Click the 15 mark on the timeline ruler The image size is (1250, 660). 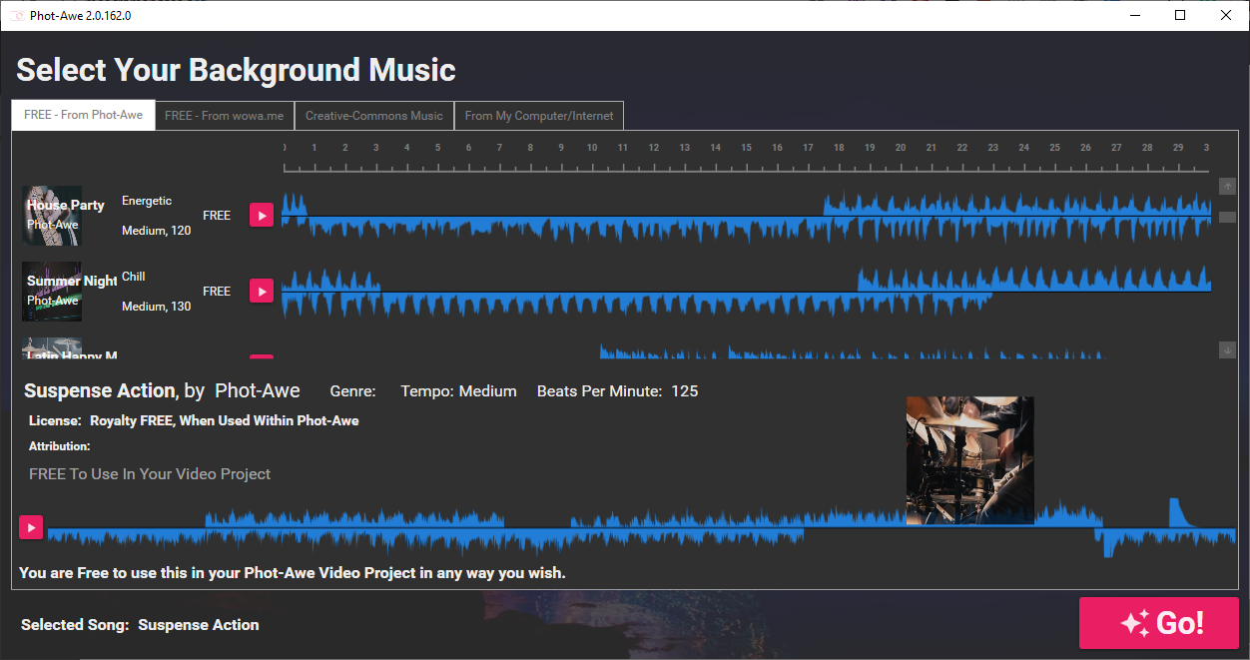(x=746, y=148)
